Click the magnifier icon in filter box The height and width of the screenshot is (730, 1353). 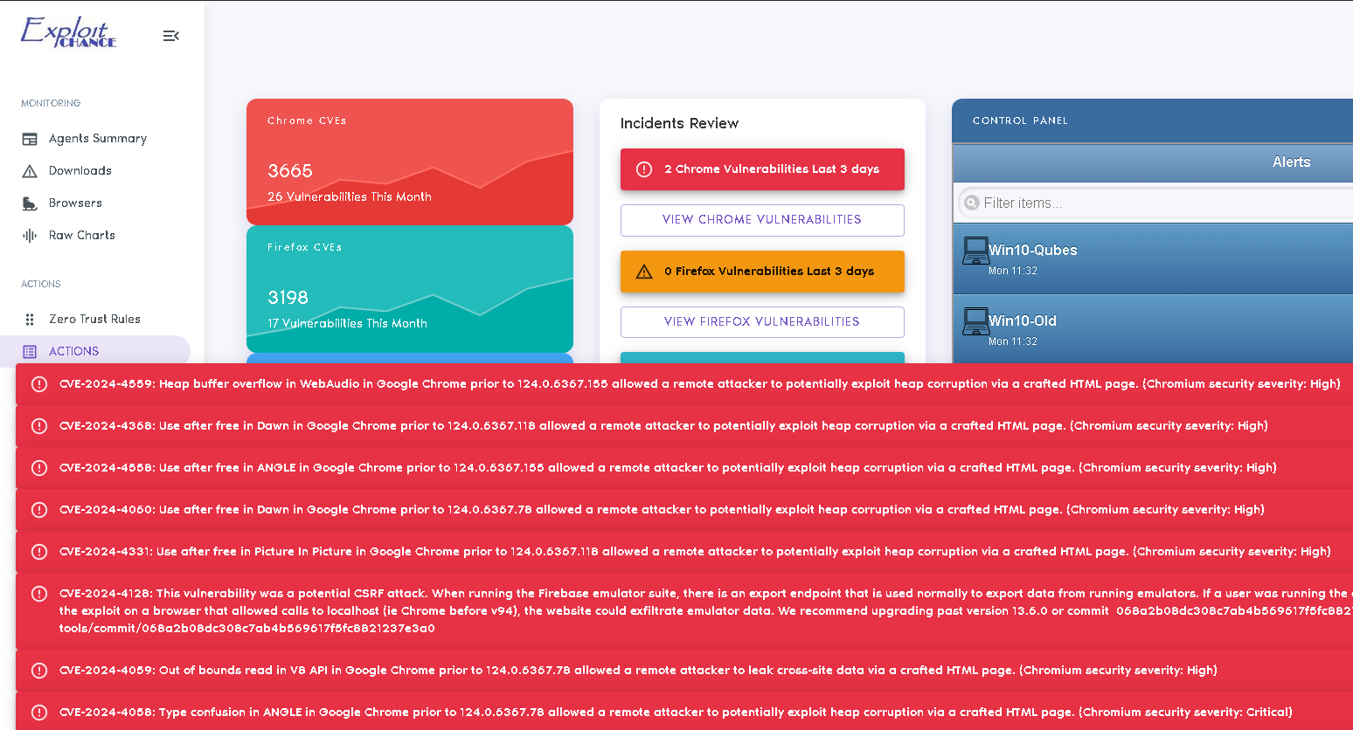pyautogui.click(x=971, y=203)
